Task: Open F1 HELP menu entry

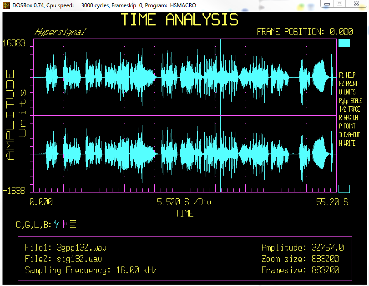Action: pos(347,75)
